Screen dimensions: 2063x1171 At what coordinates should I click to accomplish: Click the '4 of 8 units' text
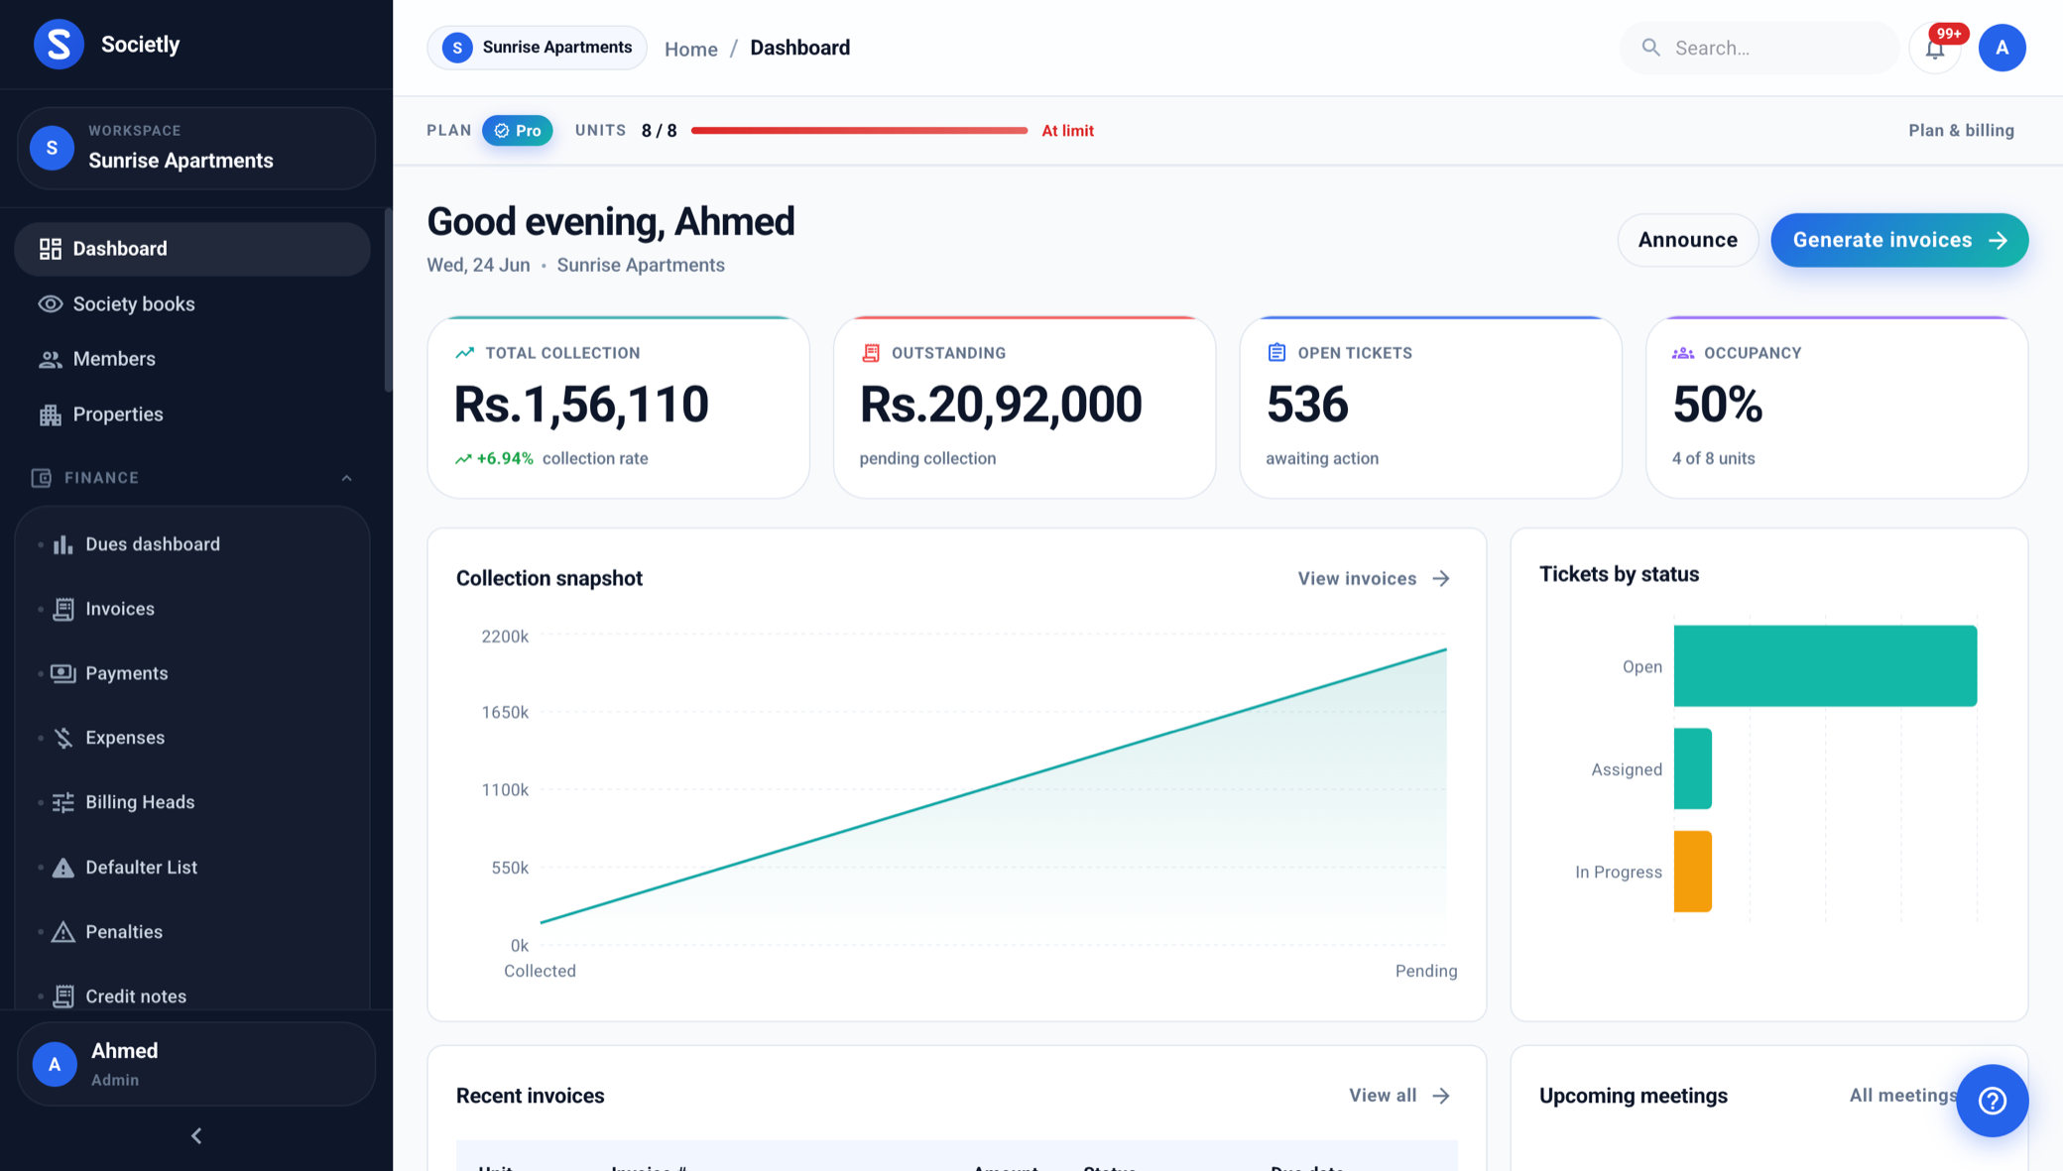[x=1713, y=459]
